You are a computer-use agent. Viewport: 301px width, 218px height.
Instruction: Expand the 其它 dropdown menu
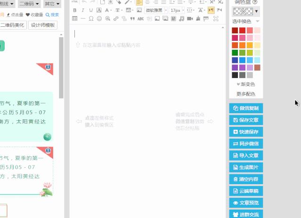click(52, 4)
